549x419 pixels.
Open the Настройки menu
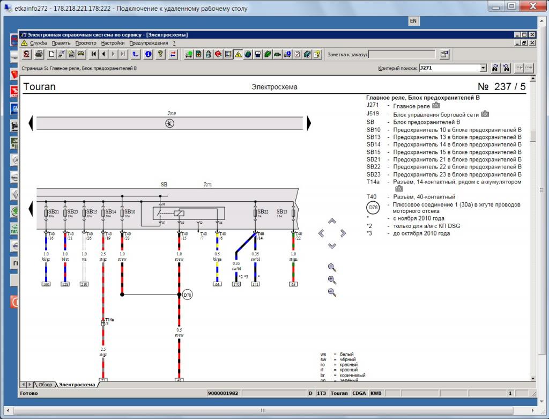113,43
